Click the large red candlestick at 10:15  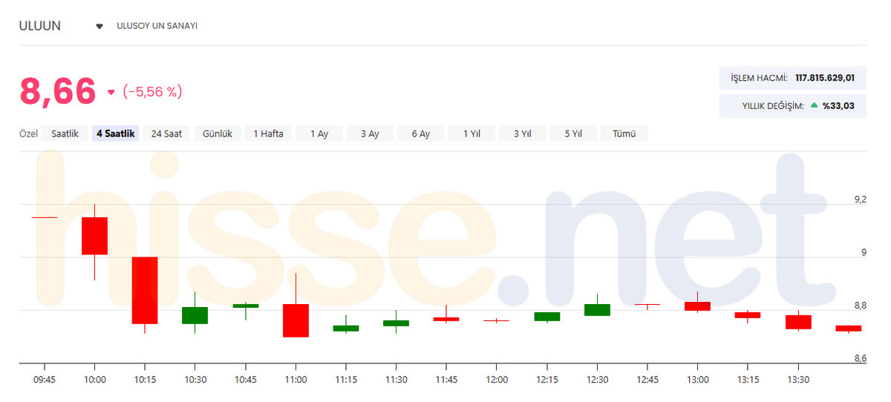[145, 291]
